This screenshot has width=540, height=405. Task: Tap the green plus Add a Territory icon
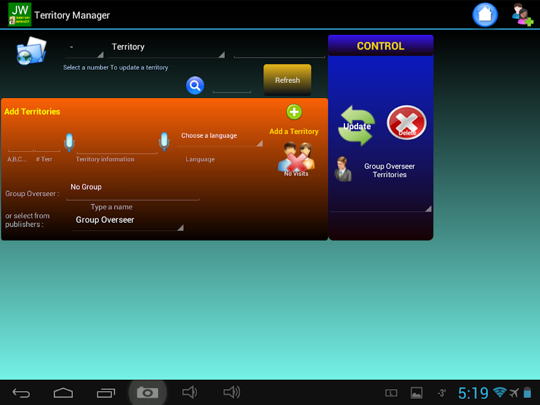point(294,112)
